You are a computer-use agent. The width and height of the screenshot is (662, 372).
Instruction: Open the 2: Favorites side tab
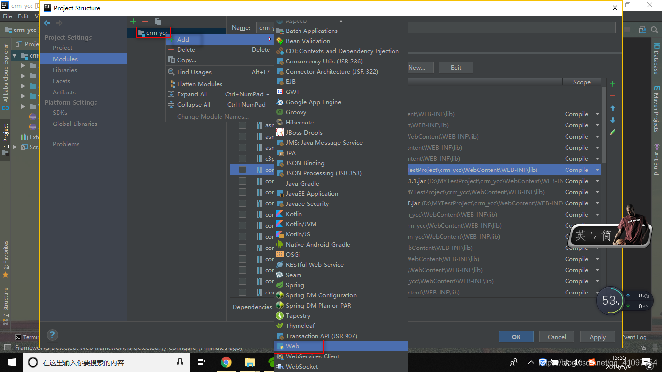[5, 259]
